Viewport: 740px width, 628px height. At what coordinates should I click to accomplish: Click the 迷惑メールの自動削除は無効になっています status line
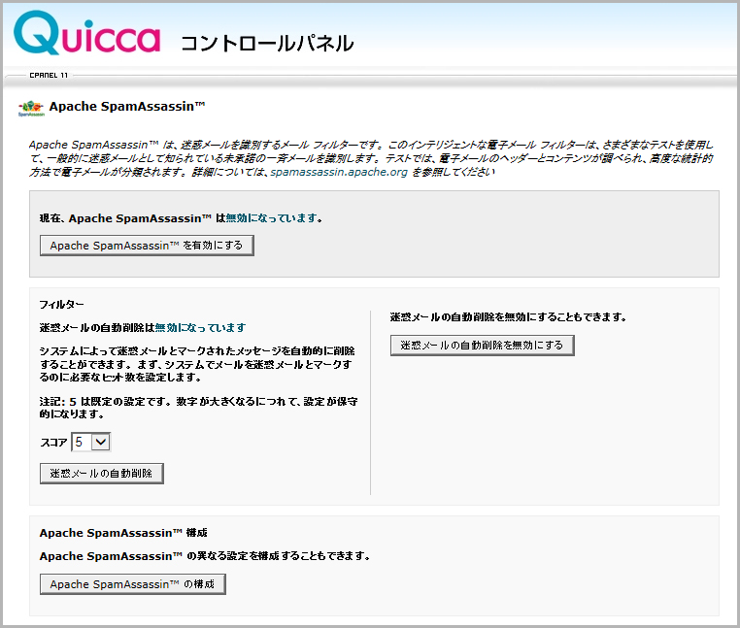(x=143, y=328)
